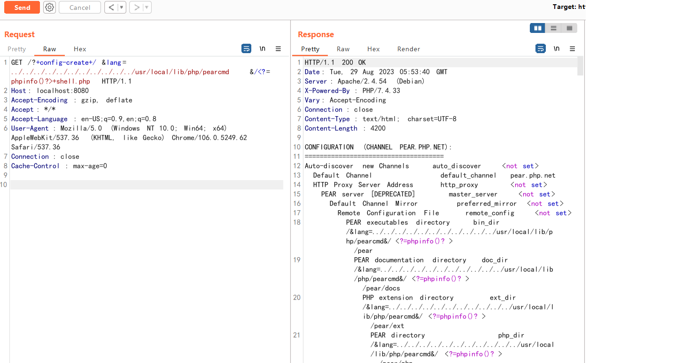The width and height of the screenshot is (690, 363).
Task: Click 'HTTP Proxy Server Address' config row
Action: pos(430,185)
